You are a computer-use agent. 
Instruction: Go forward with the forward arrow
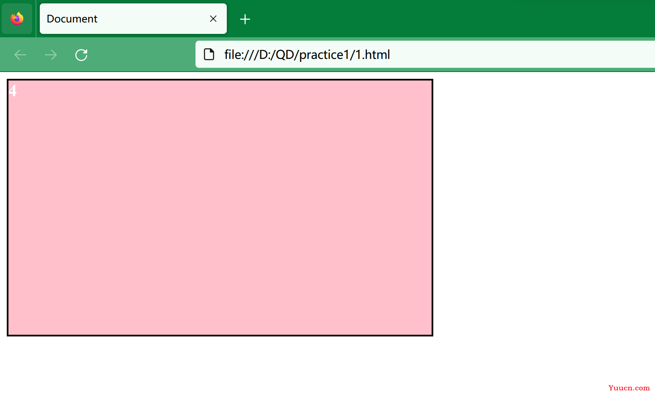[x=51, y=55]
